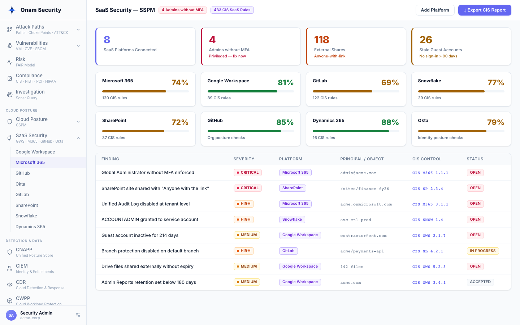Open Dynamics 365 sidebar item
The height and width of the screenshot is (325, 520).
[48, 227]
